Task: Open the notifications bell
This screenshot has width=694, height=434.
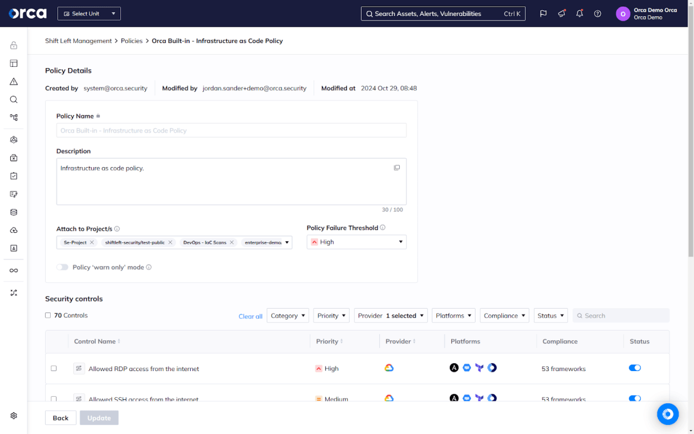Action: pyautogui.click(x=580, y=14)
